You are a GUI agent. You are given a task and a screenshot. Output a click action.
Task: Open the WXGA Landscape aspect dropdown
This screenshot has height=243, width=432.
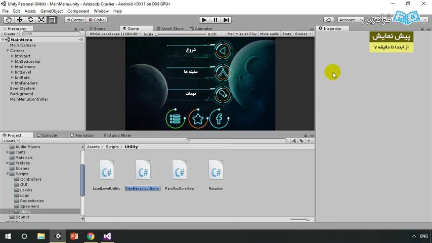(115, 34)
